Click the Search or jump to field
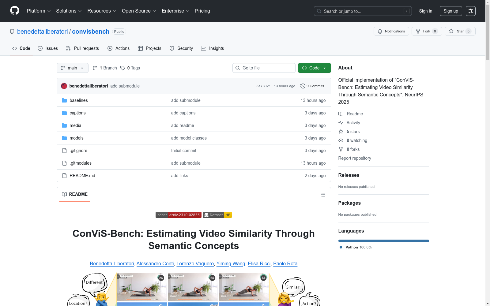The width and height of the screenshot is (490, 306). pyautogui.click(x=363, y=11)
